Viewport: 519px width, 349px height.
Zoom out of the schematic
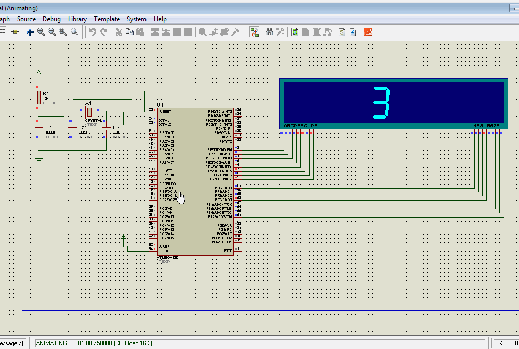[x=52, y=32]
